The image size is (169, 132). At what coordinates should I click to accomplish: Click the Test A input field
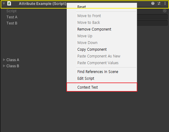coord(152,17)
